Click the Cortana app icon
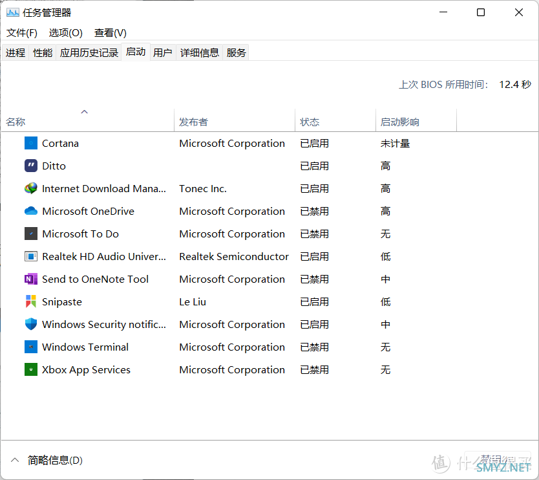Screen dimensions: 539x480 (x=31, y=143)
